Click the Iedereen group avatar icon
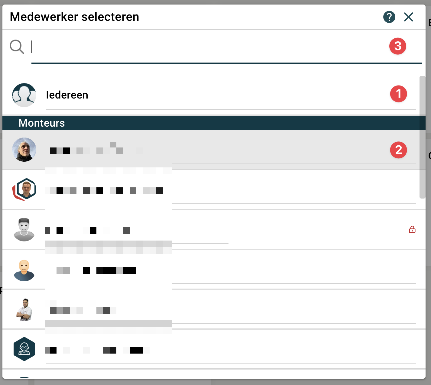 (24, 95)
